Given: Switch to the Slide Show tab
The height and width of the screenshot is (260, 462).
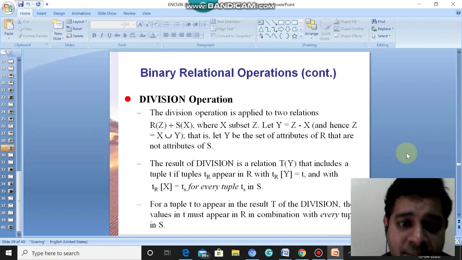Looking at the screenshot, I should click(x=107, y=13).
